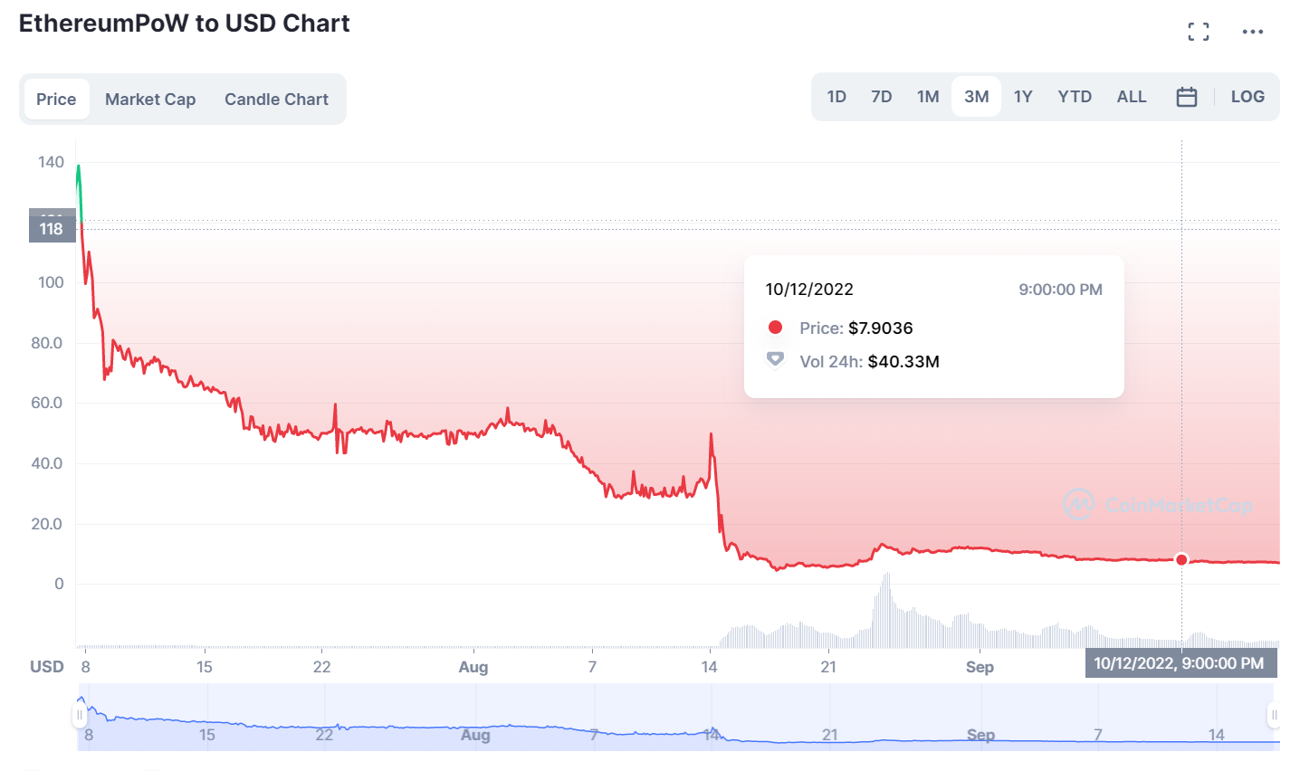Viewport: 1300px width, 771px height.
Task: Switch to the Price tab
Action: [x=56, y=99]
